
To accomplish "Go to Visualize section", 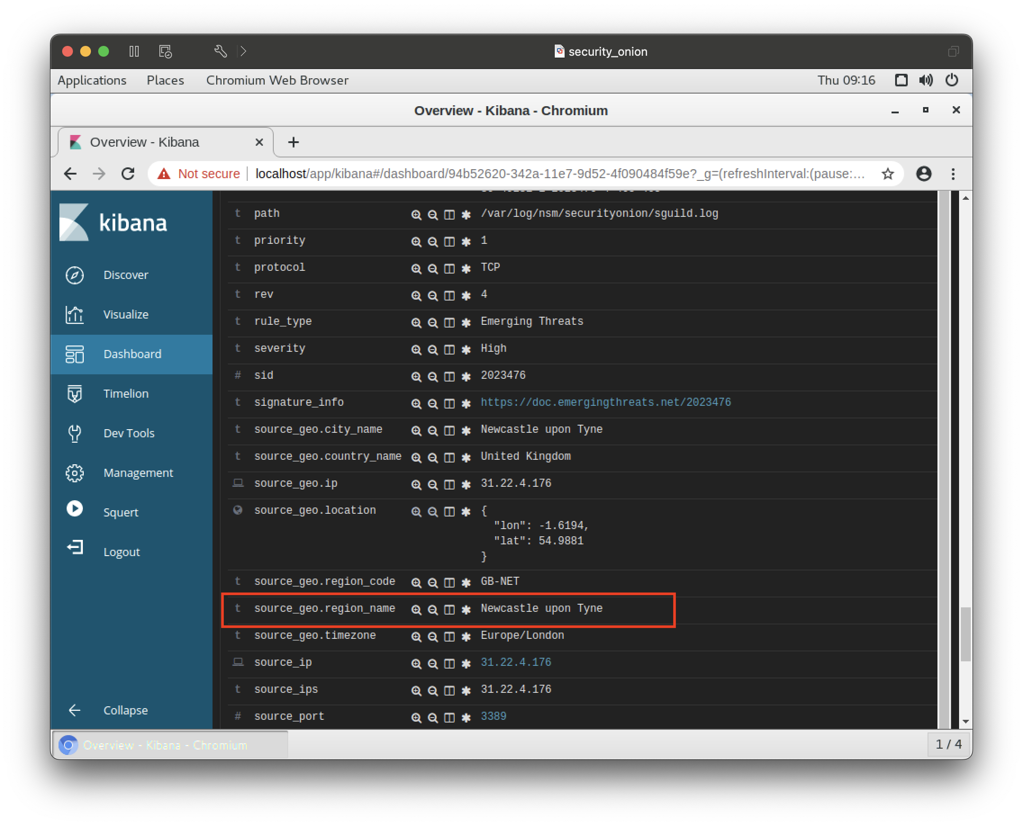I will 126,314.
